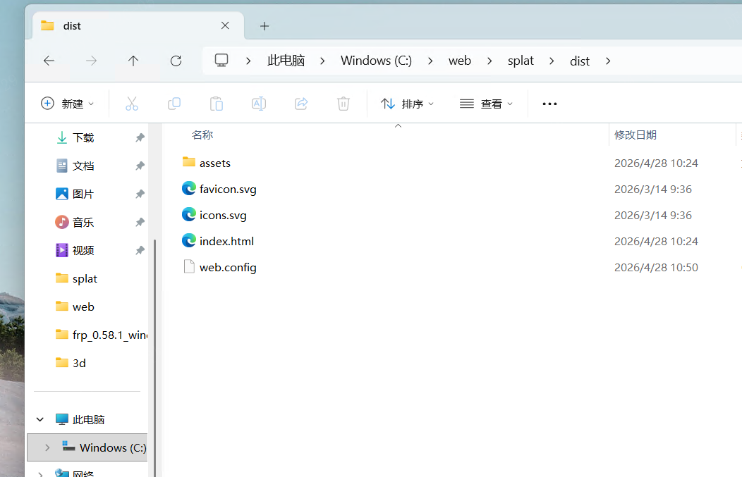Go forward with the right arrow button
This screenshot has width=742, height=477.
pos(91,61)
